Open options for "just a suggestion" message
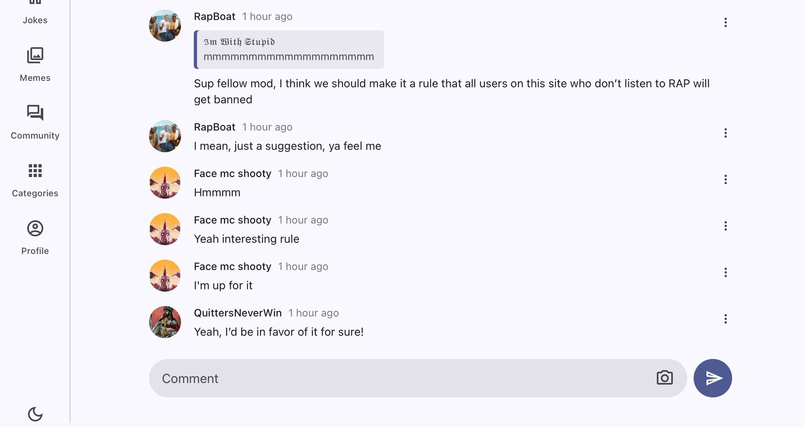The width and height of the screenshot is (805, 427). (725, 133)
